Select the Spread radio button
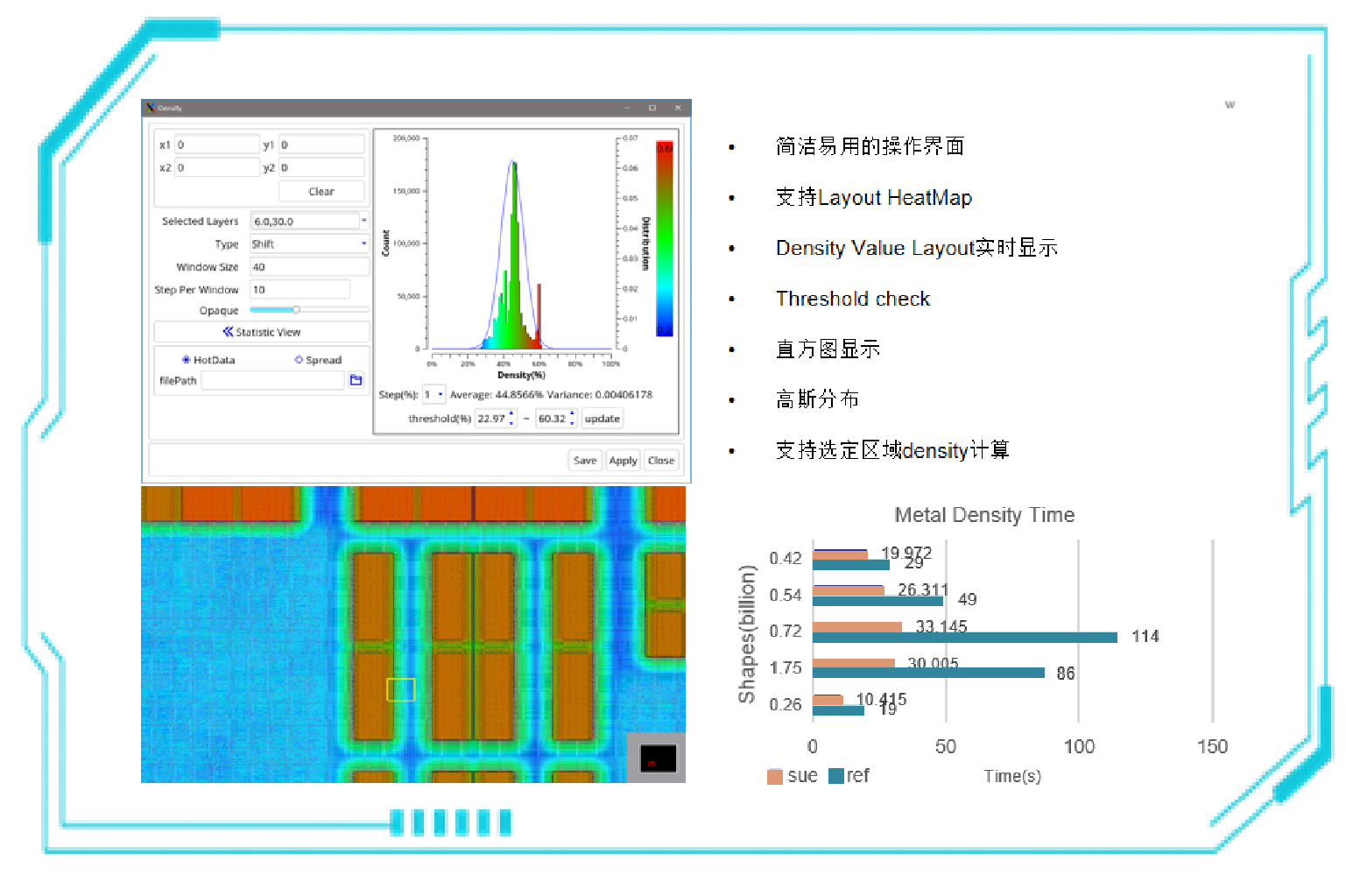 [x=299, y=360]
